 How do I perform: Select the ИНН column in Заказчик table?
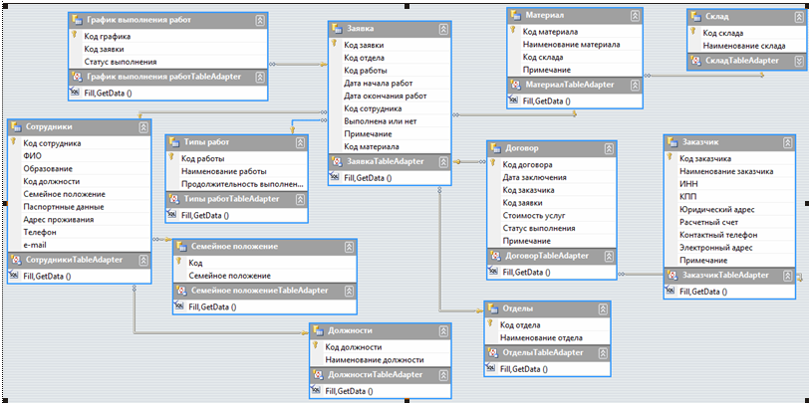(x=689, y=184)
